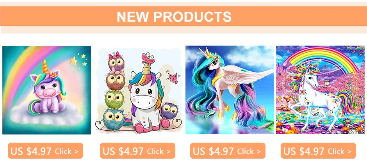This screenshot has height=168, width=367.
Task: Open the white unicorn under rainbow picture
Action: point(321,90)
